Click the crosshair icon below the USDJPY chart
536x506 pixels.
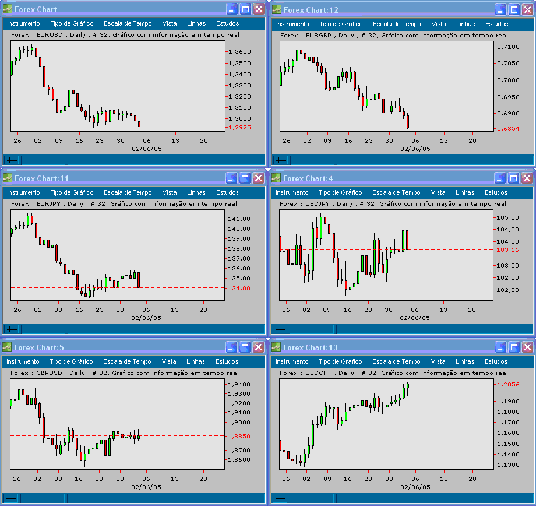click(x=280, y=328)
